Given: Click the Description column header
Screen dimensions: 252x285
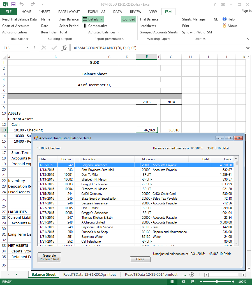Looking at the screenshot, I should [107, 159].
